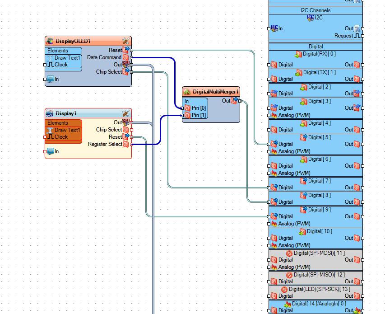Click the Pin [0] input of DigitalMultiMerger1
Image resolution: width=385 pixels, height=314 pixels.
coord(187,108)
